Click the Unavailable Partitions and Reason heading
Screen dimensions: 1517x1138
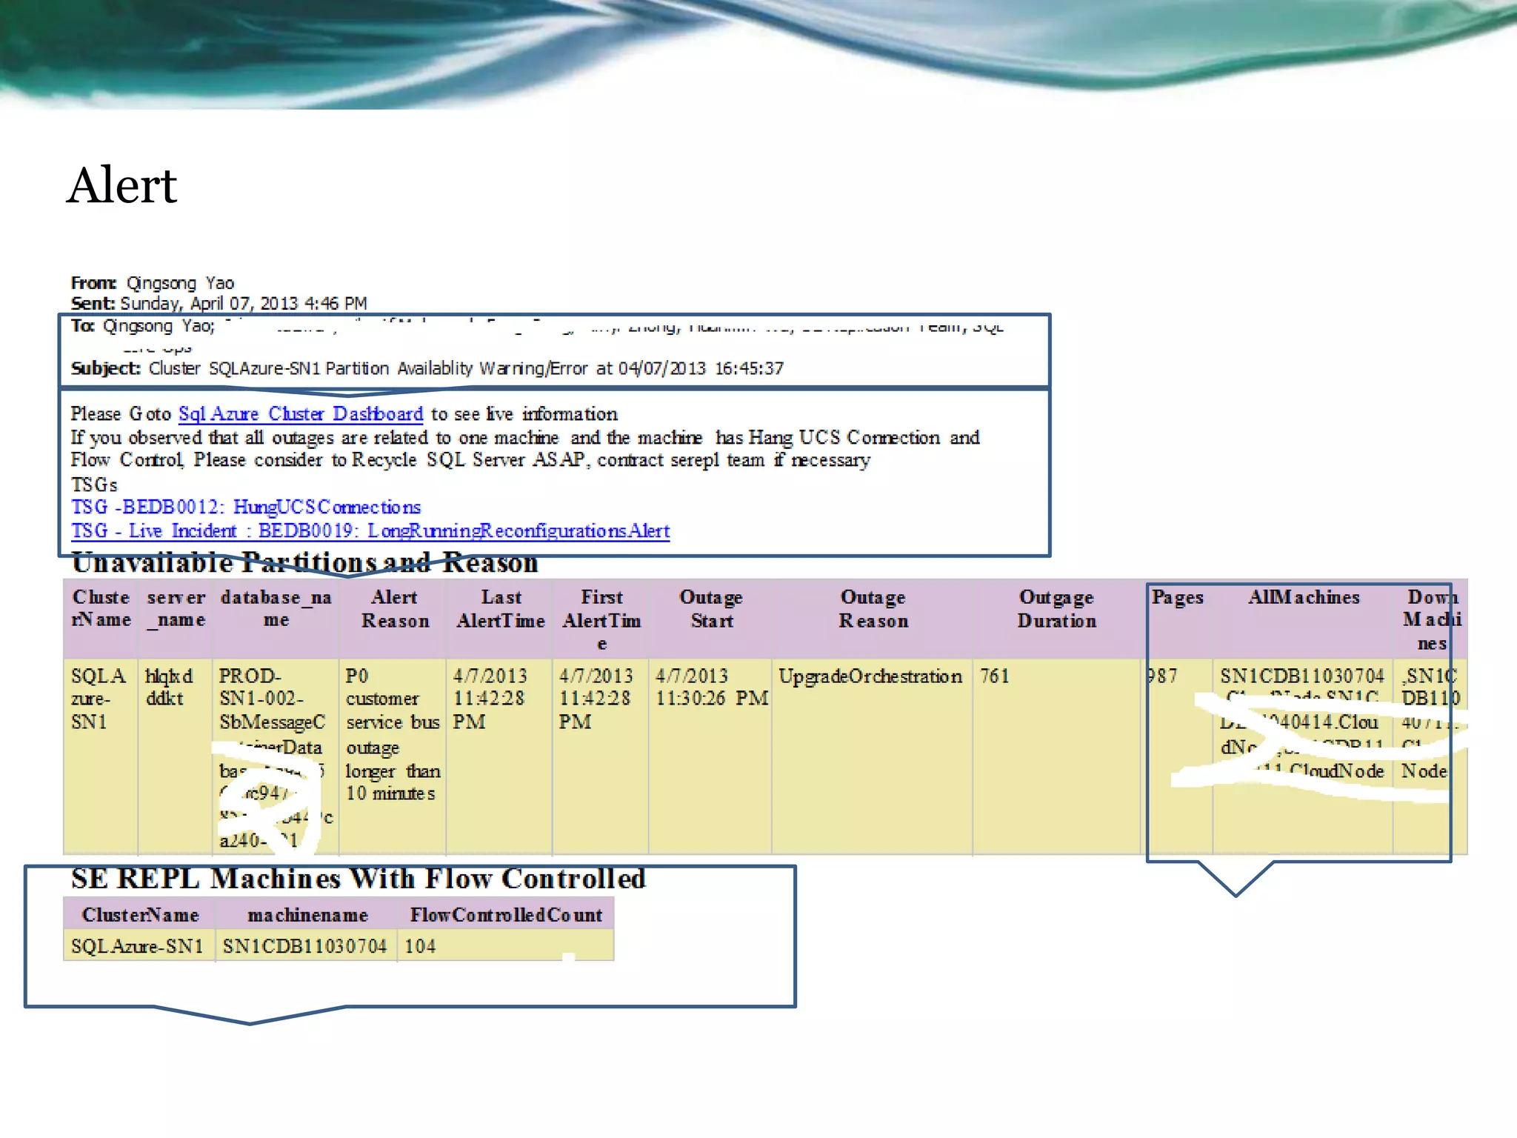[x=304, y=564]
